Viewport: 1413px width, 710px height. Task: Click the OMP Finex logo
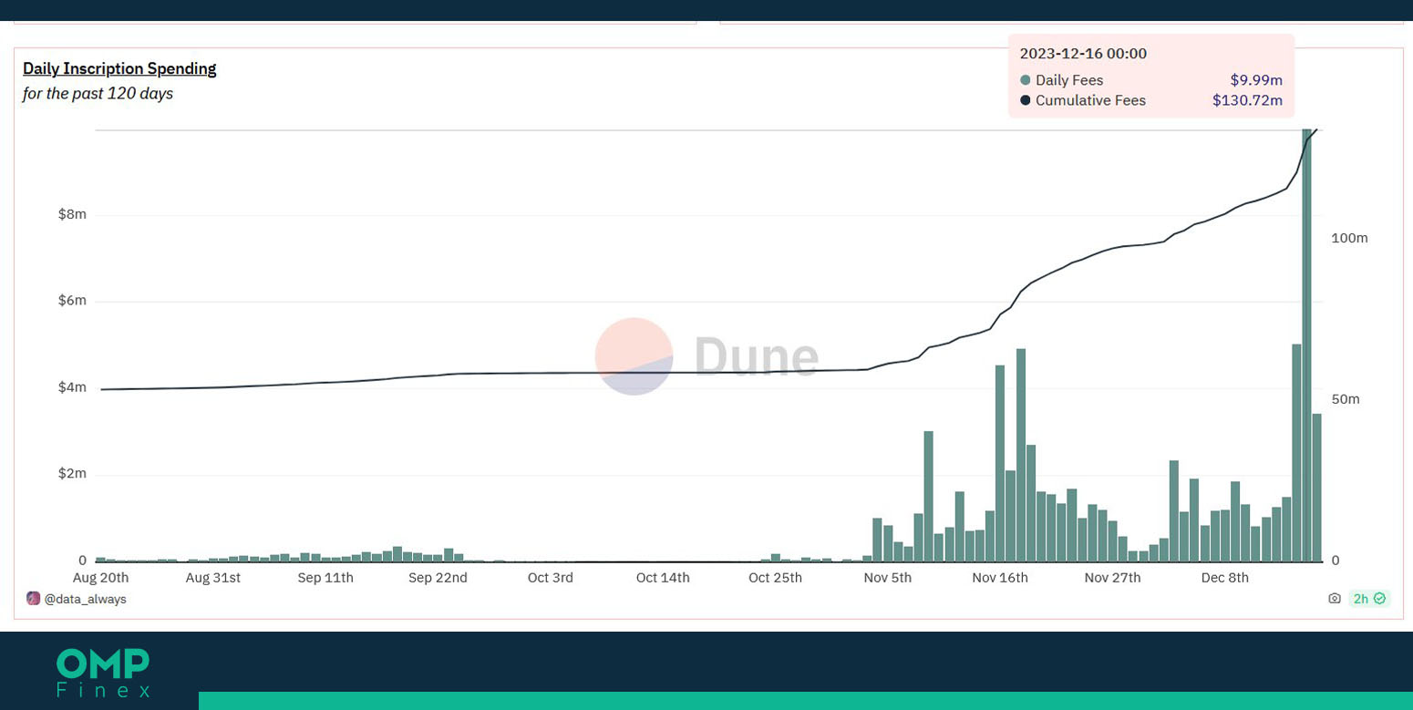[x=103, y=673]
